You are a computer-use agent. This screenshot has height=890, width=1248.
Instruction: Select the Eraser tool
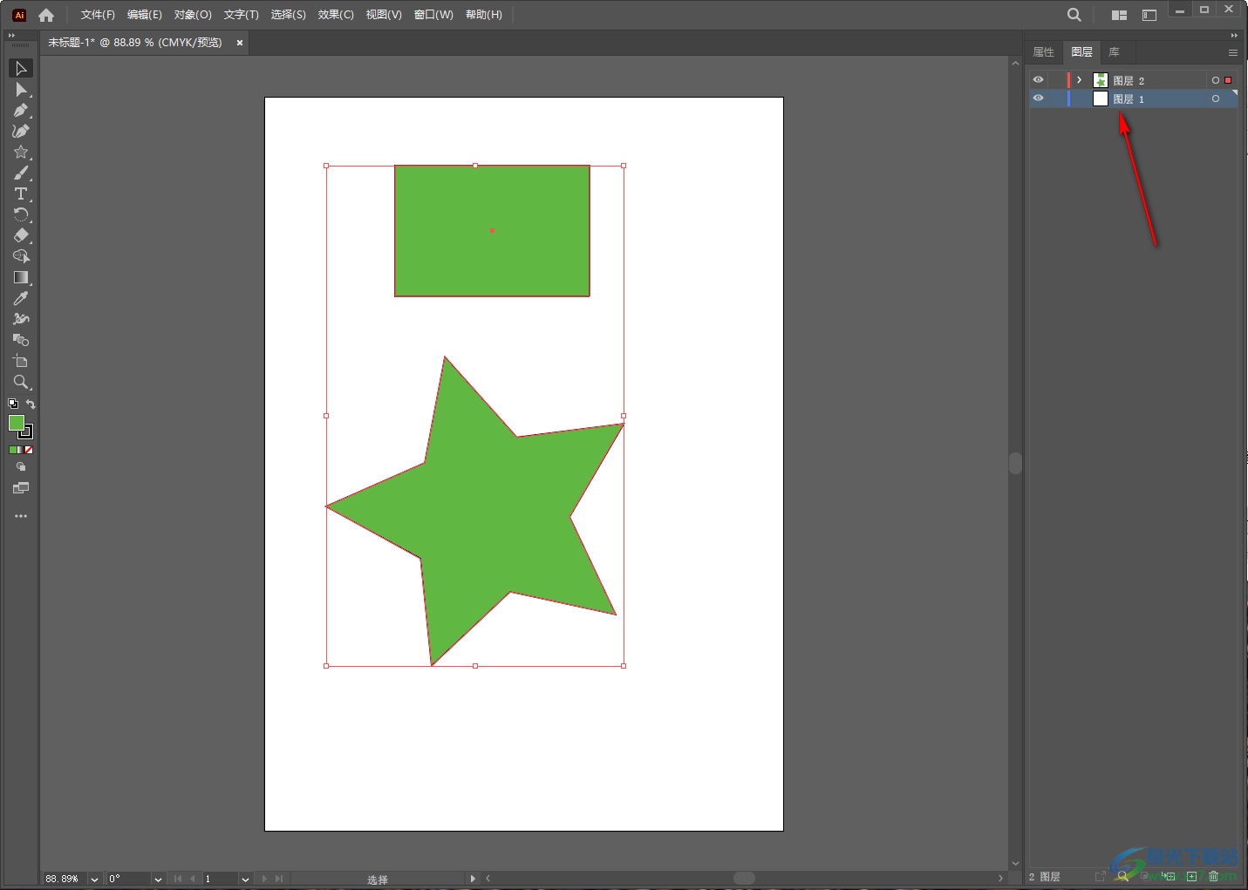click(x=21, y=235)
